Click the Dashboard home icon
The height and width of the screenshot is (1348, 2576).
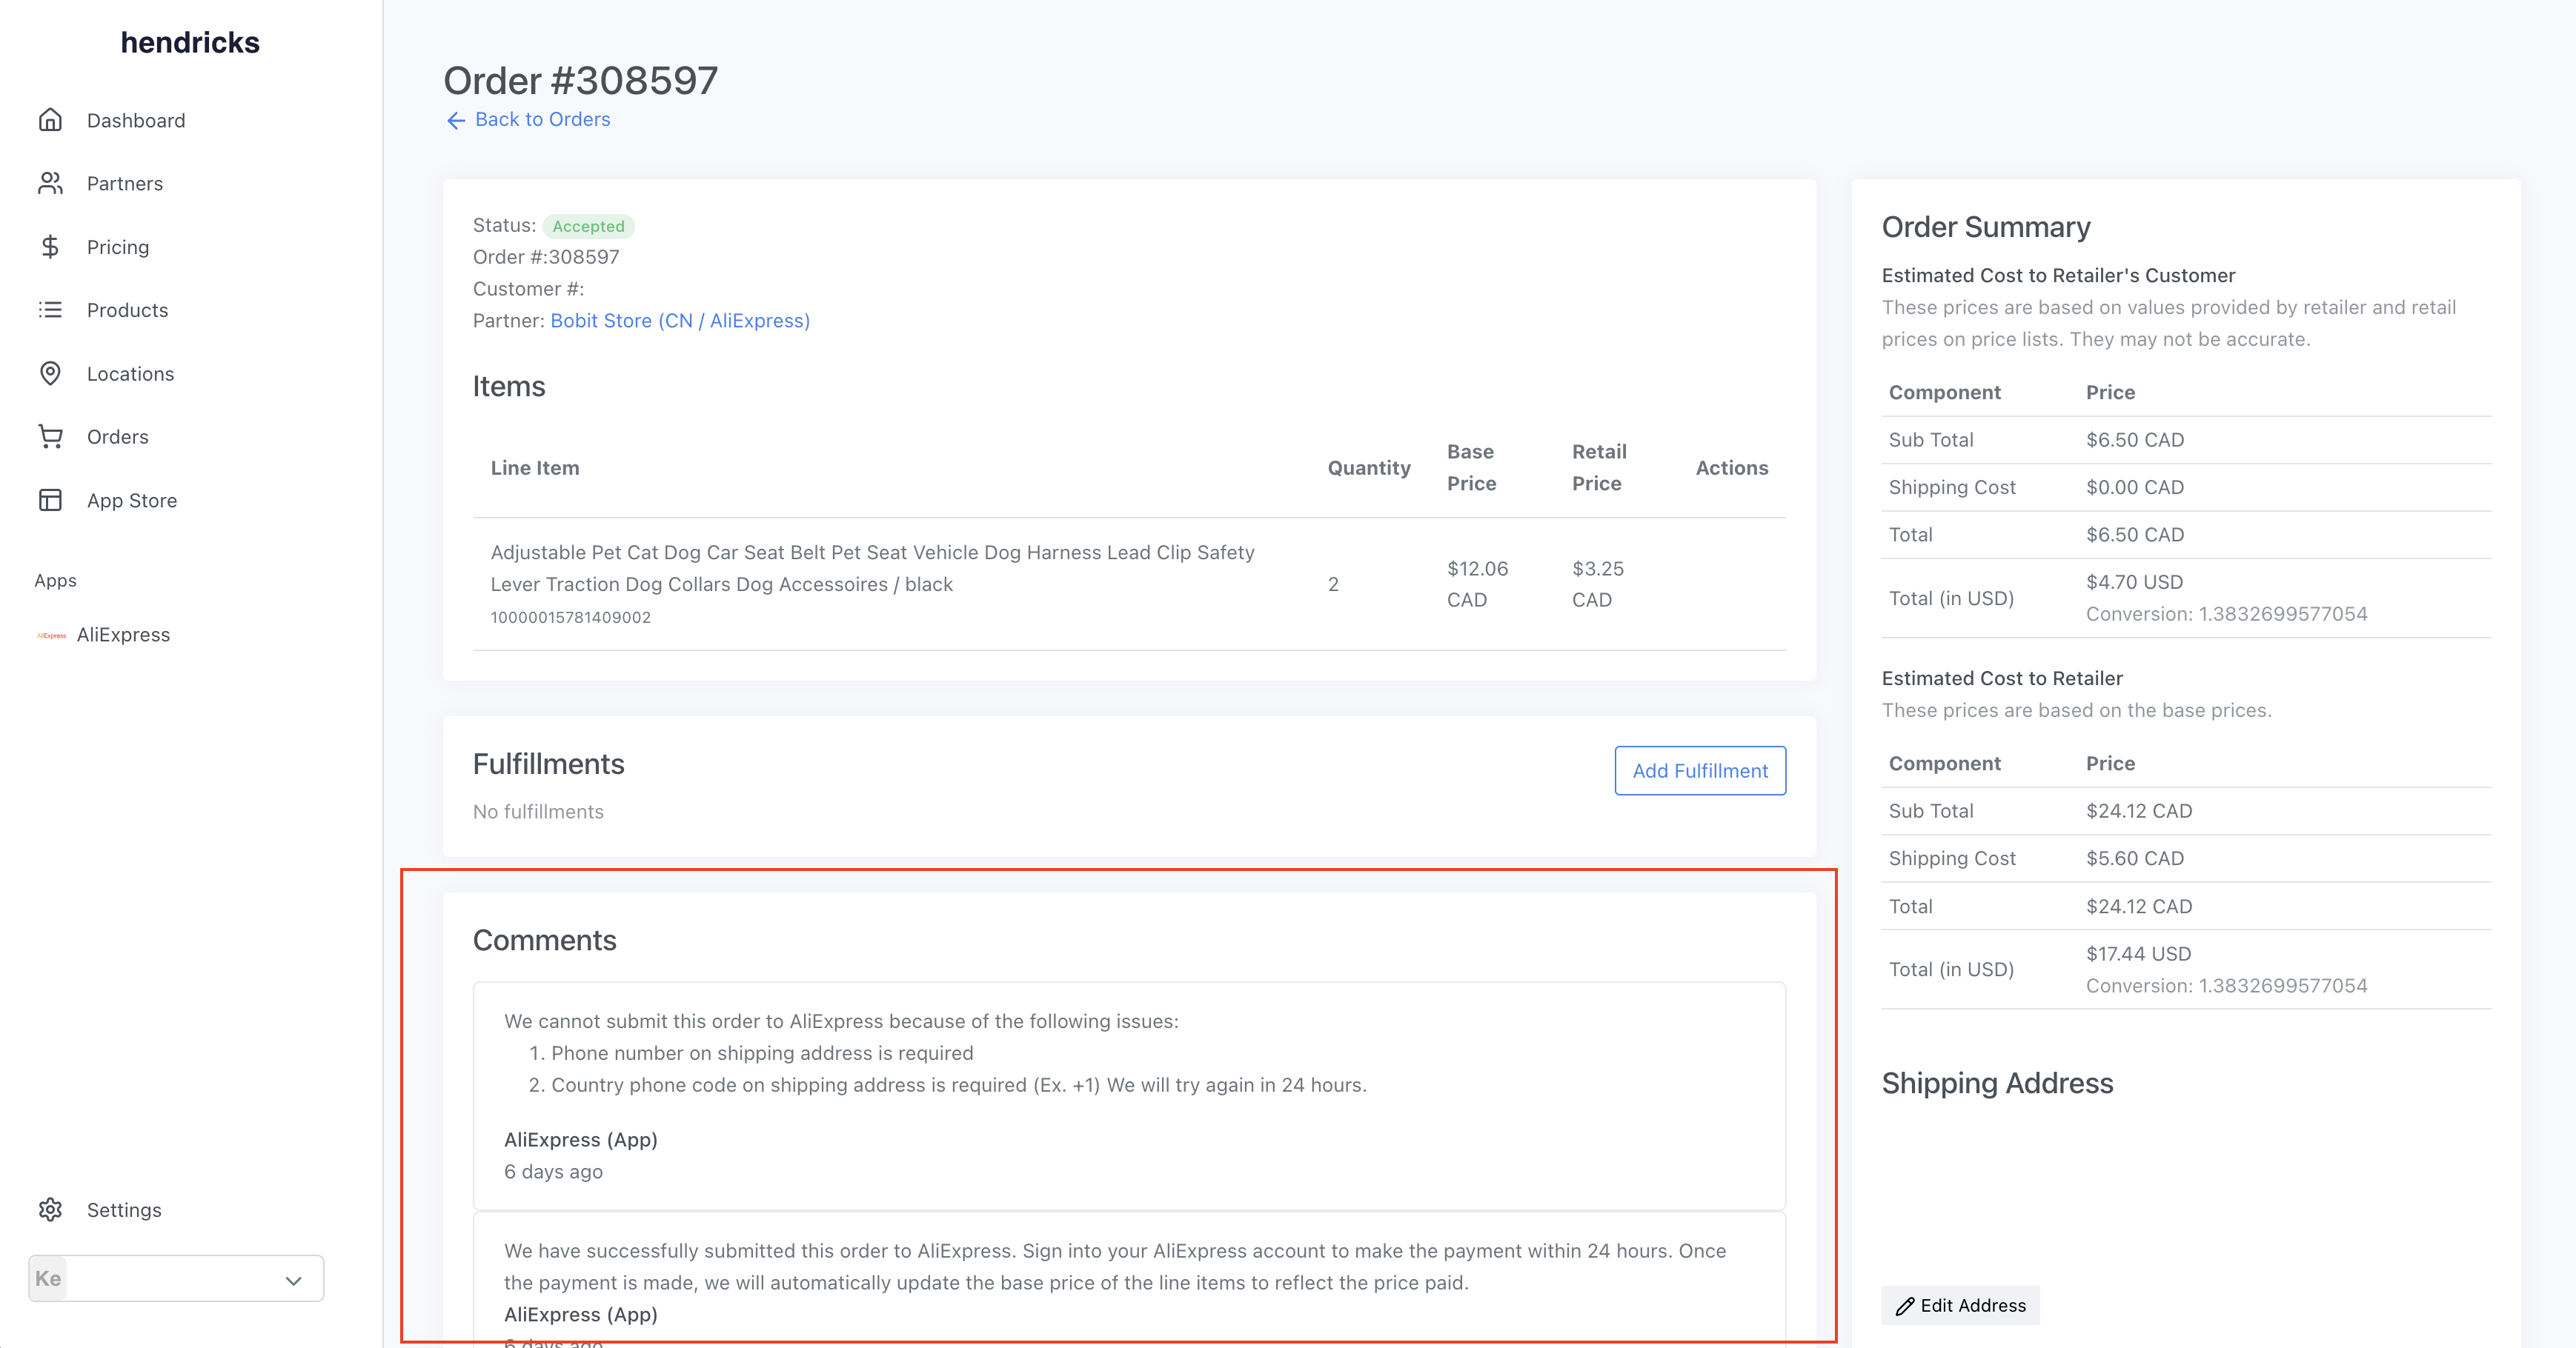pyautogui.click(x=50, y=120)
